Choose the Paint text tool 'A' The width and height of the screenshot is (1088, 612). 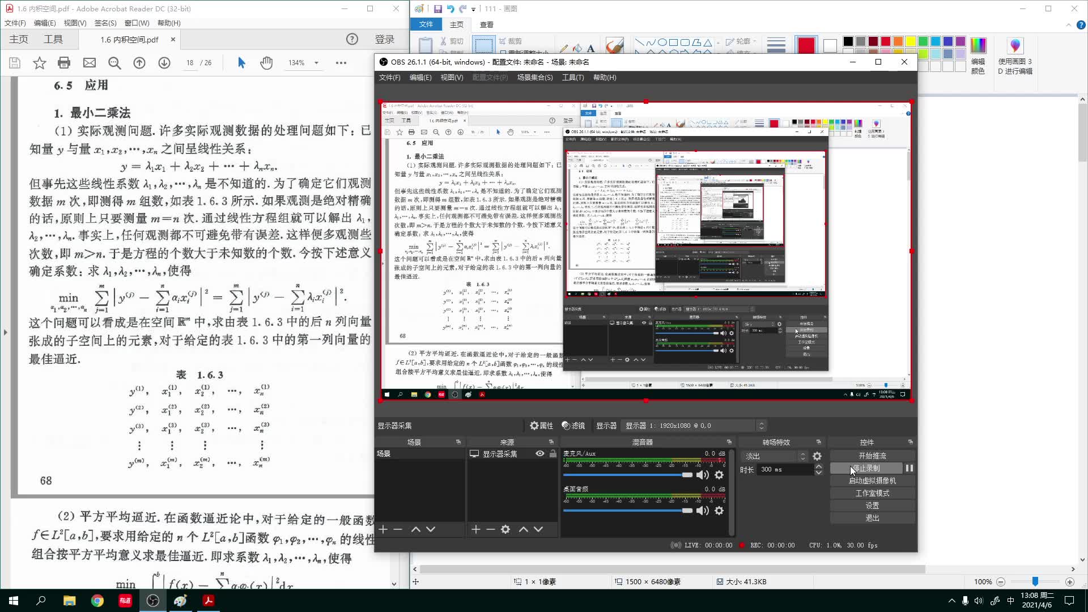pos(590,49)
